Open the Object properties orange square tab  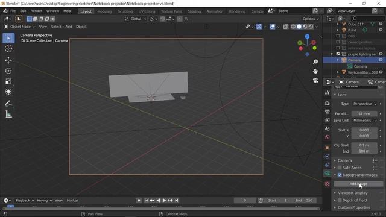click(x=327, y=148)
